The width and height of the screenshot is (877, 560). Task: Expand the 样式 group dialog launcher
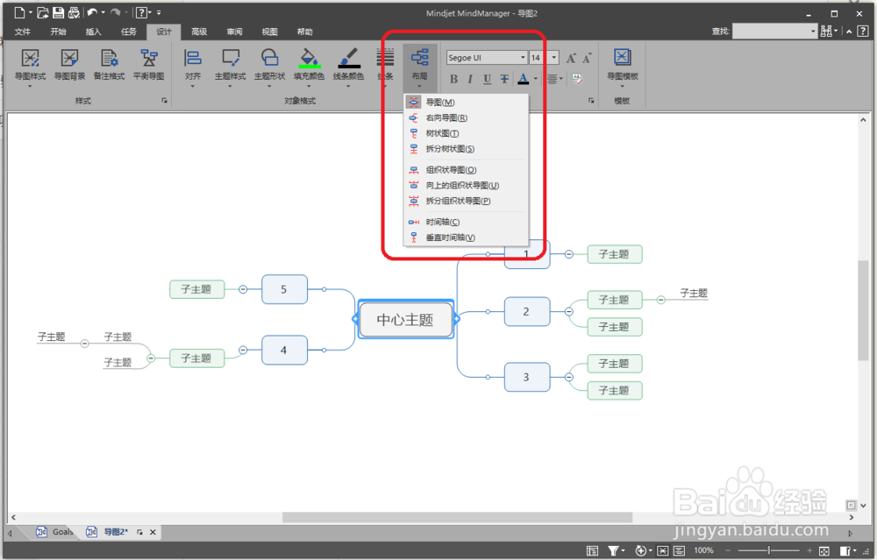(x=165, y=101)
